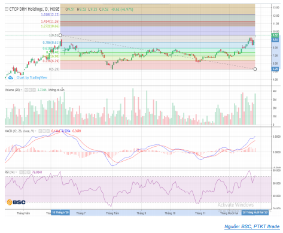
Task: Remove the Volume indicator with X icon
Action: 34,90
